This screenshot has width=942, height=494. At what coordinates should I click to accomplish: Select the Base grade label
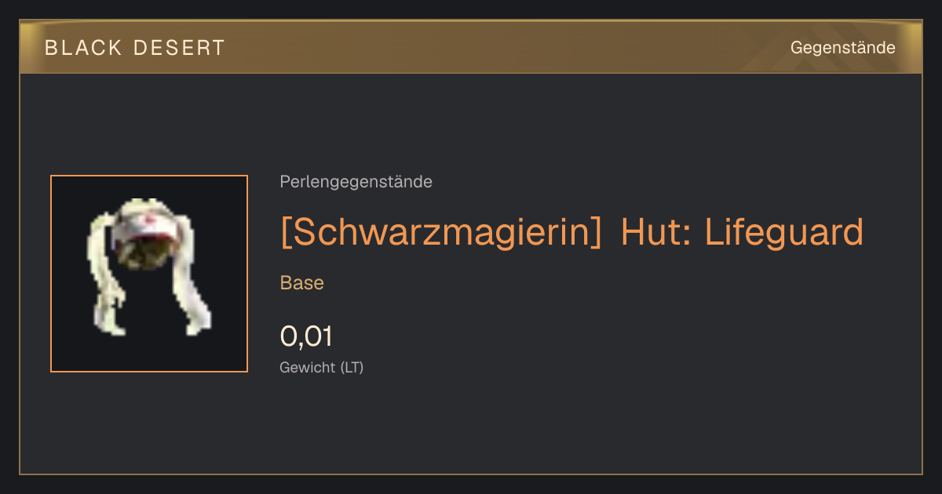302,283
